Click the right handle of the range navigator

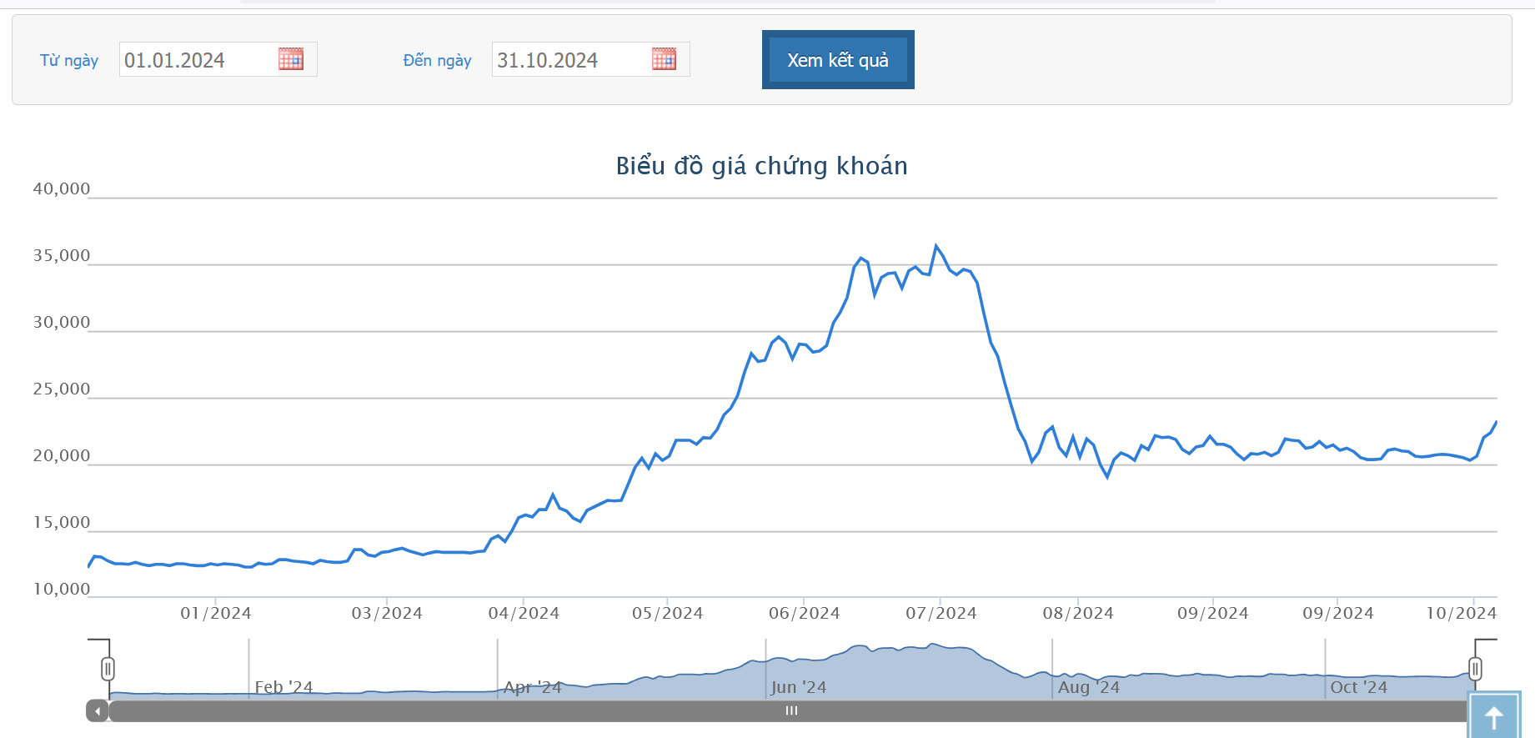[x=1475, y=669]
